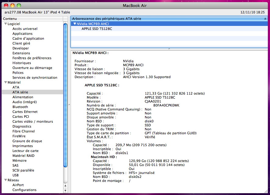Open the Bluetooth entry
Image resolution: width=270 pixels, height=195 pixels.
pyautogui.click(x=20, y=107)
